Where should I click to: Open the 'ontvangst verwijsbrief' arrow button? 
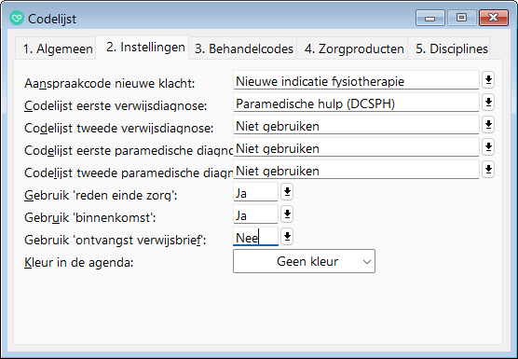click(x=287, y=237)
